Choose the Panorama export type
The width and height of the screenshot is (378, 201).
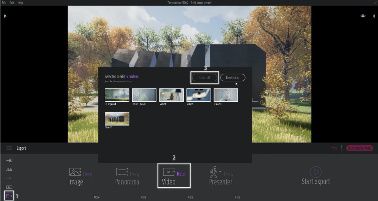pos(127,176)
